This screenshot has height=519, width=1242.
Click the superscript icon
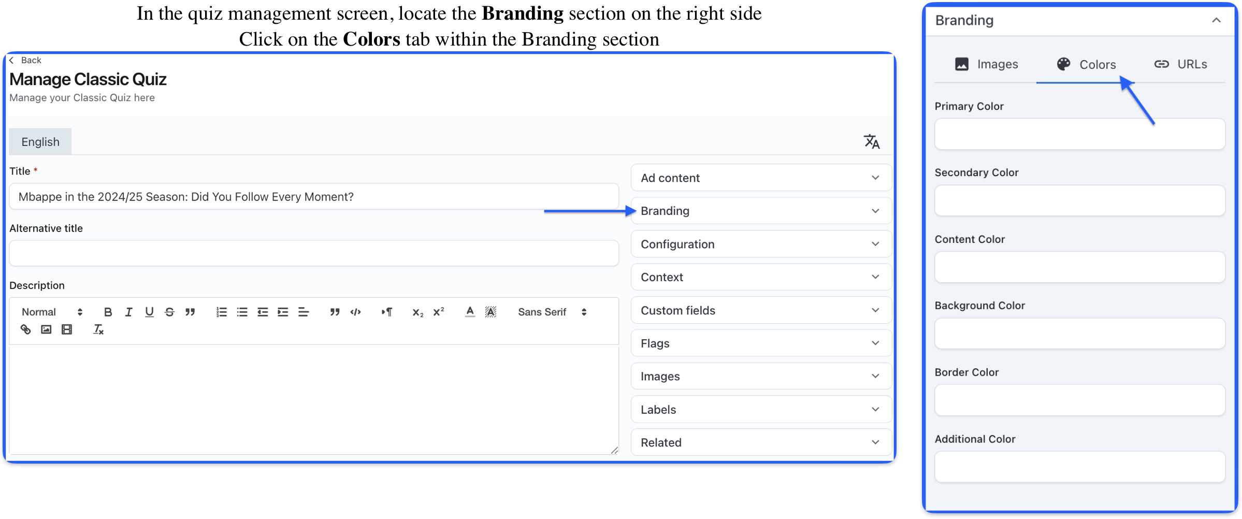click(x=439, y=312)
